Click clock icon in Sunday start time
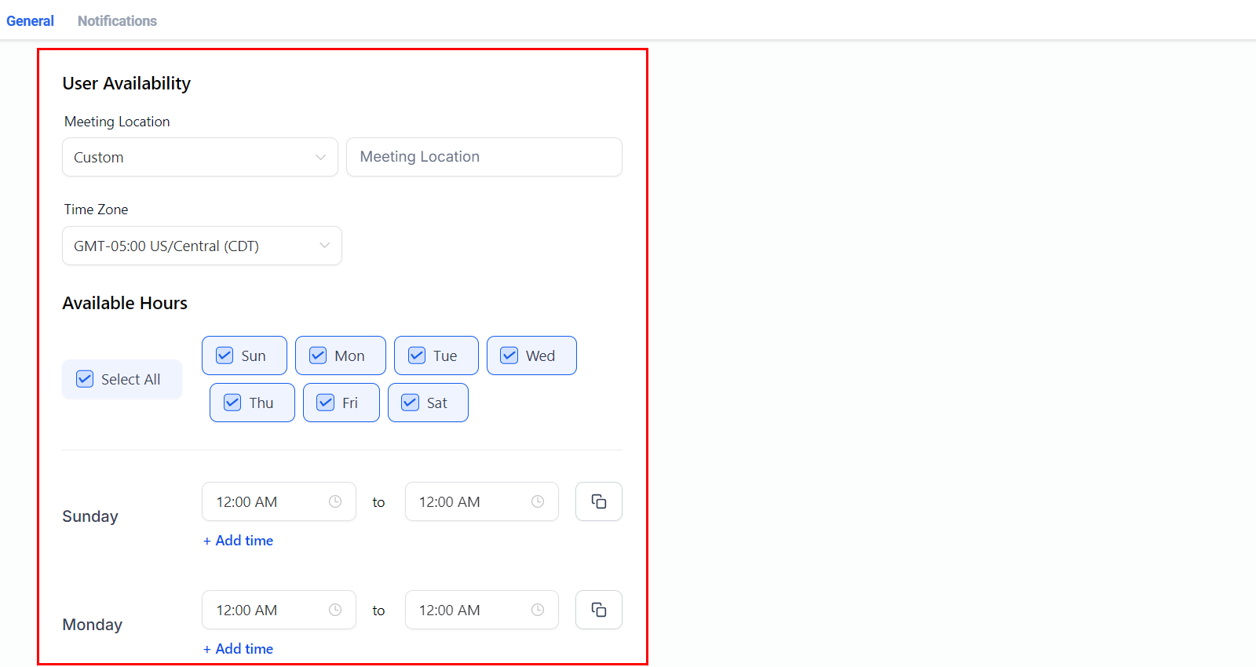 pos(335,501)
